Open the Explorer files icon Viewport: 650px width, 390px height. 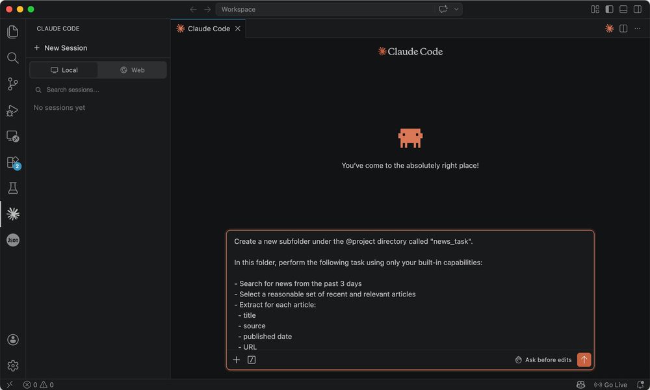12,32
